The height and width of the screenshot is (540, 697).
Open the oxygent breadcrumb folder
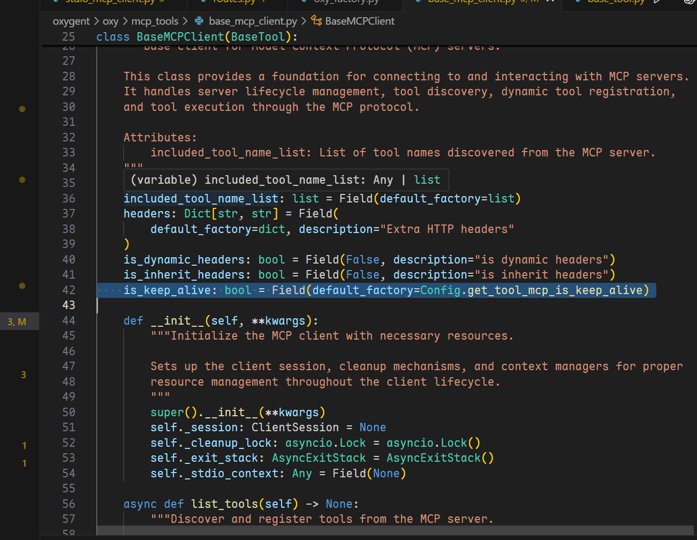(x=71, y=21)
